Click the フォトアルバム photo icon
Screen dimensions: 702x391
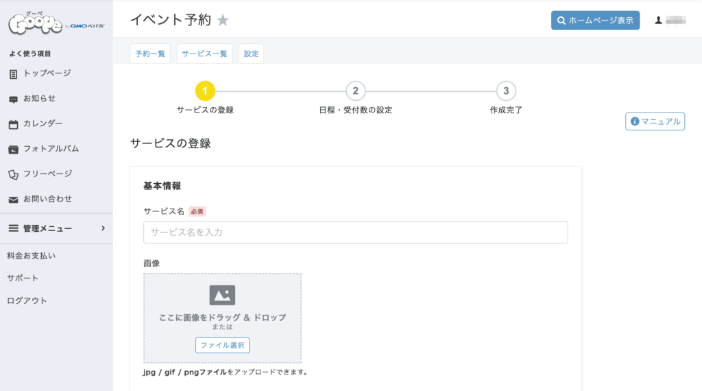pos(14,149)
